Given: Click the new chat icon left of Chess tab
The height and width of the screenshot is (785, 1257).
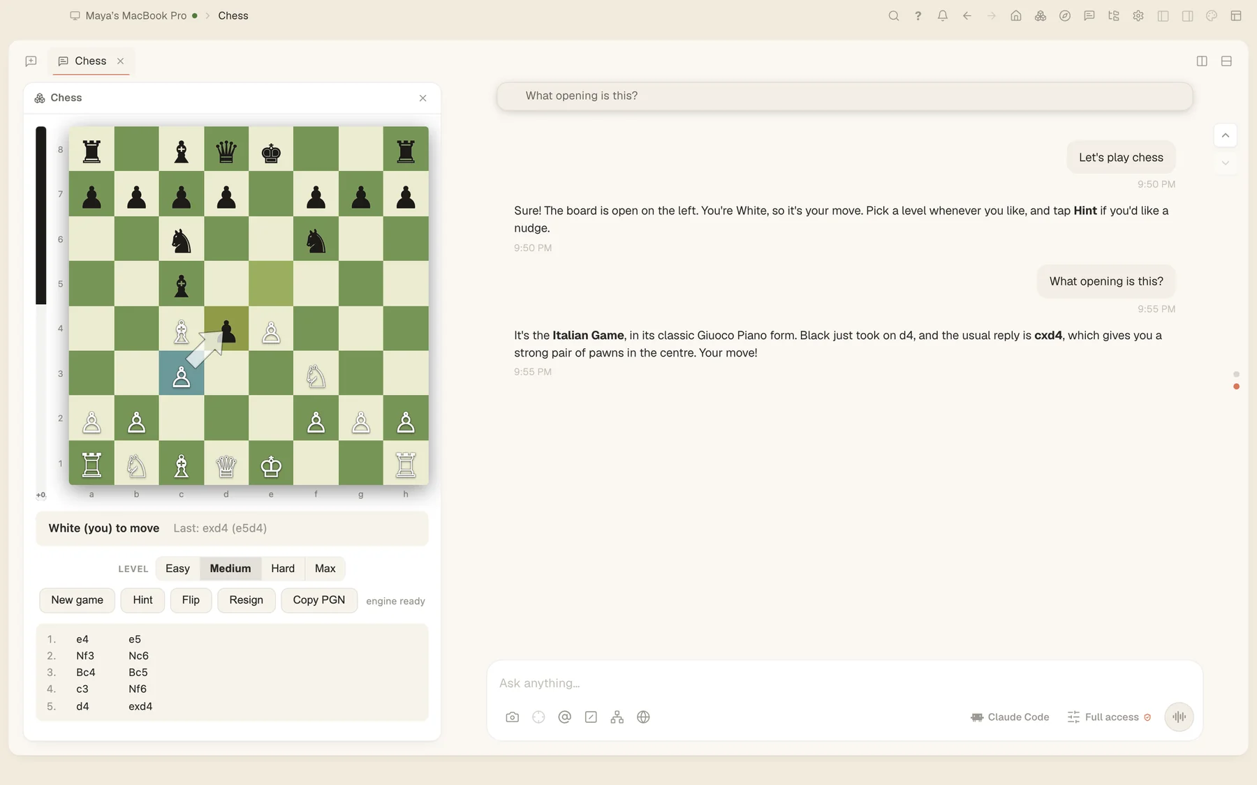Looking at the screenshot, I should coord(31,61).
